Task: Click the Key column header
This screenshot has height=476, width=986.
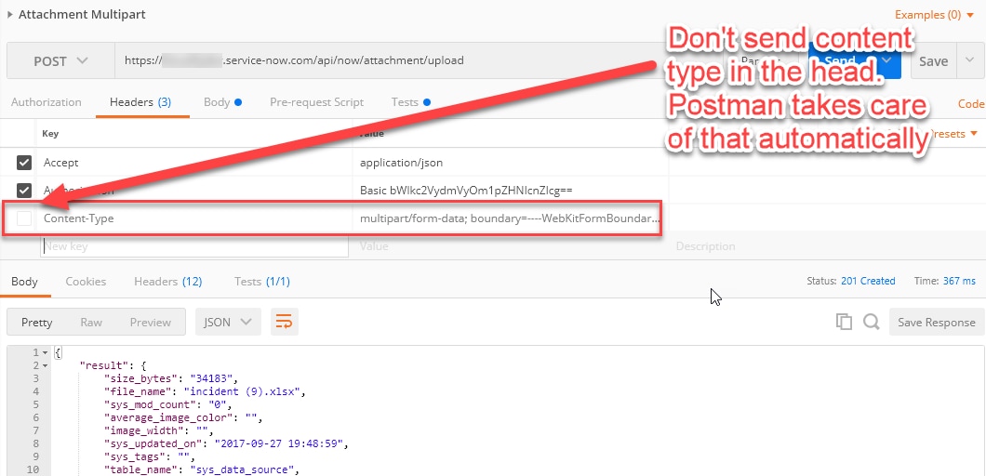Action: pyautogui.click(x=48, y=133)
